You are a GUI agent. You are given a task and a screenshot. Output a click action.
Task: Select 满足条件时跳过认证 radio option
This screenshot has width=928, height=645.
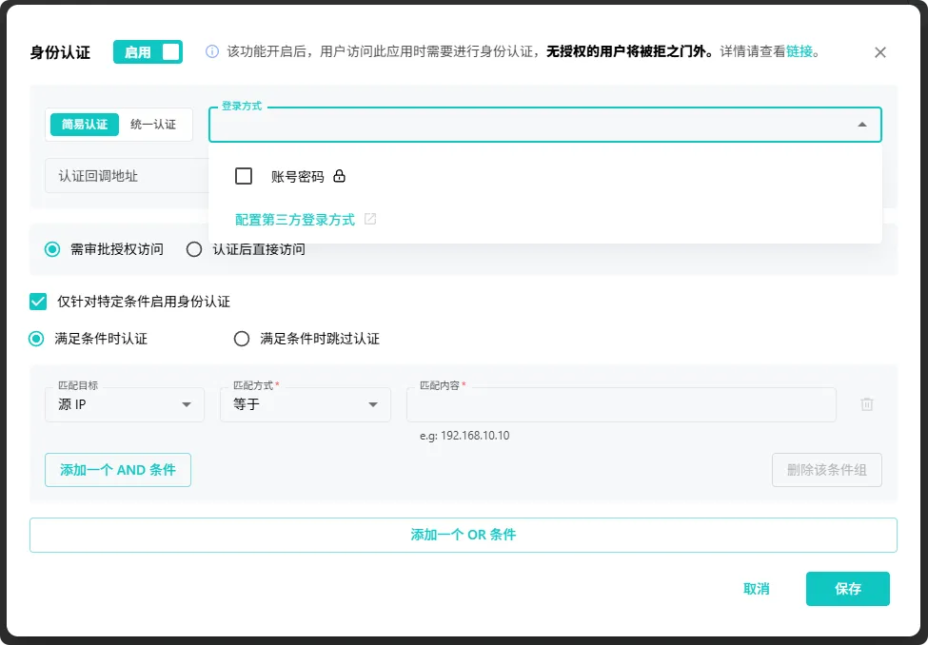242,339
